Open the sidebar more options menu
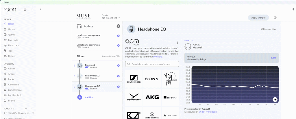 (x=31, y=10)
